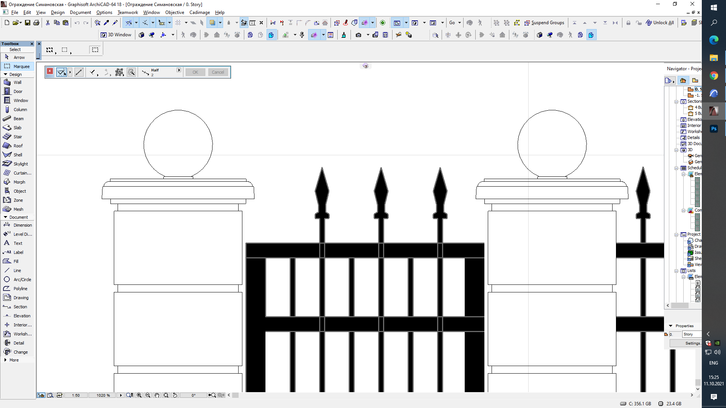This screenshot has width=726, height=408.
Task: Collapse the Sections node in Navigator
Action: [676, 102]
